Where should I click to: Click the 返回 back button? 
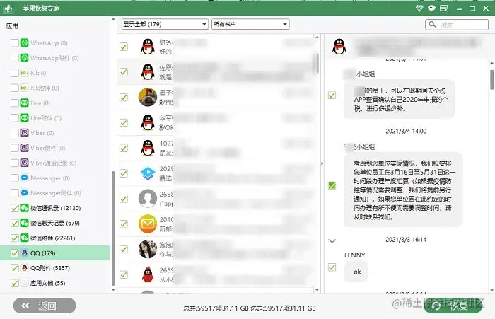(45, 306)
